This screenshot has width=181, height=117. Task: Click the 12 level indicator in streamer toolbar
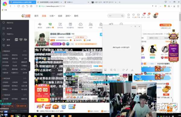point(50,24)
